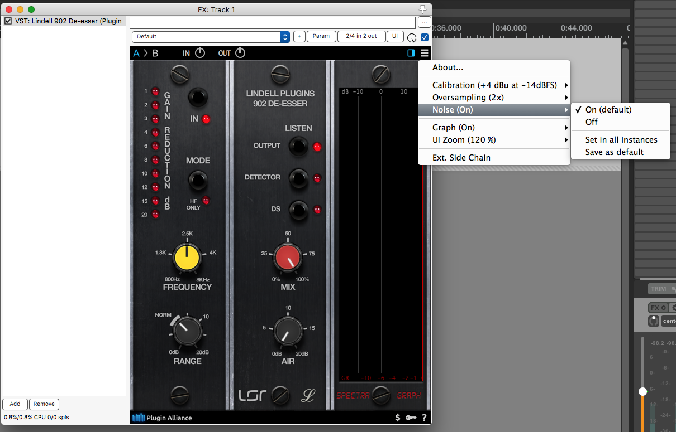
Task: Click the mixer volume fader handle
Action: (x=642, y=392)
